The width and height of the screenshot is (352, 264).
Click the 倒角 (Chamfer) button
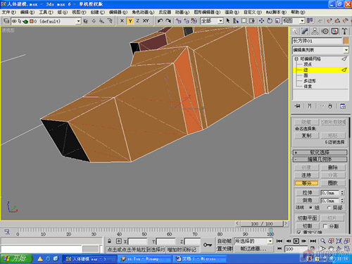click(307, 200)
